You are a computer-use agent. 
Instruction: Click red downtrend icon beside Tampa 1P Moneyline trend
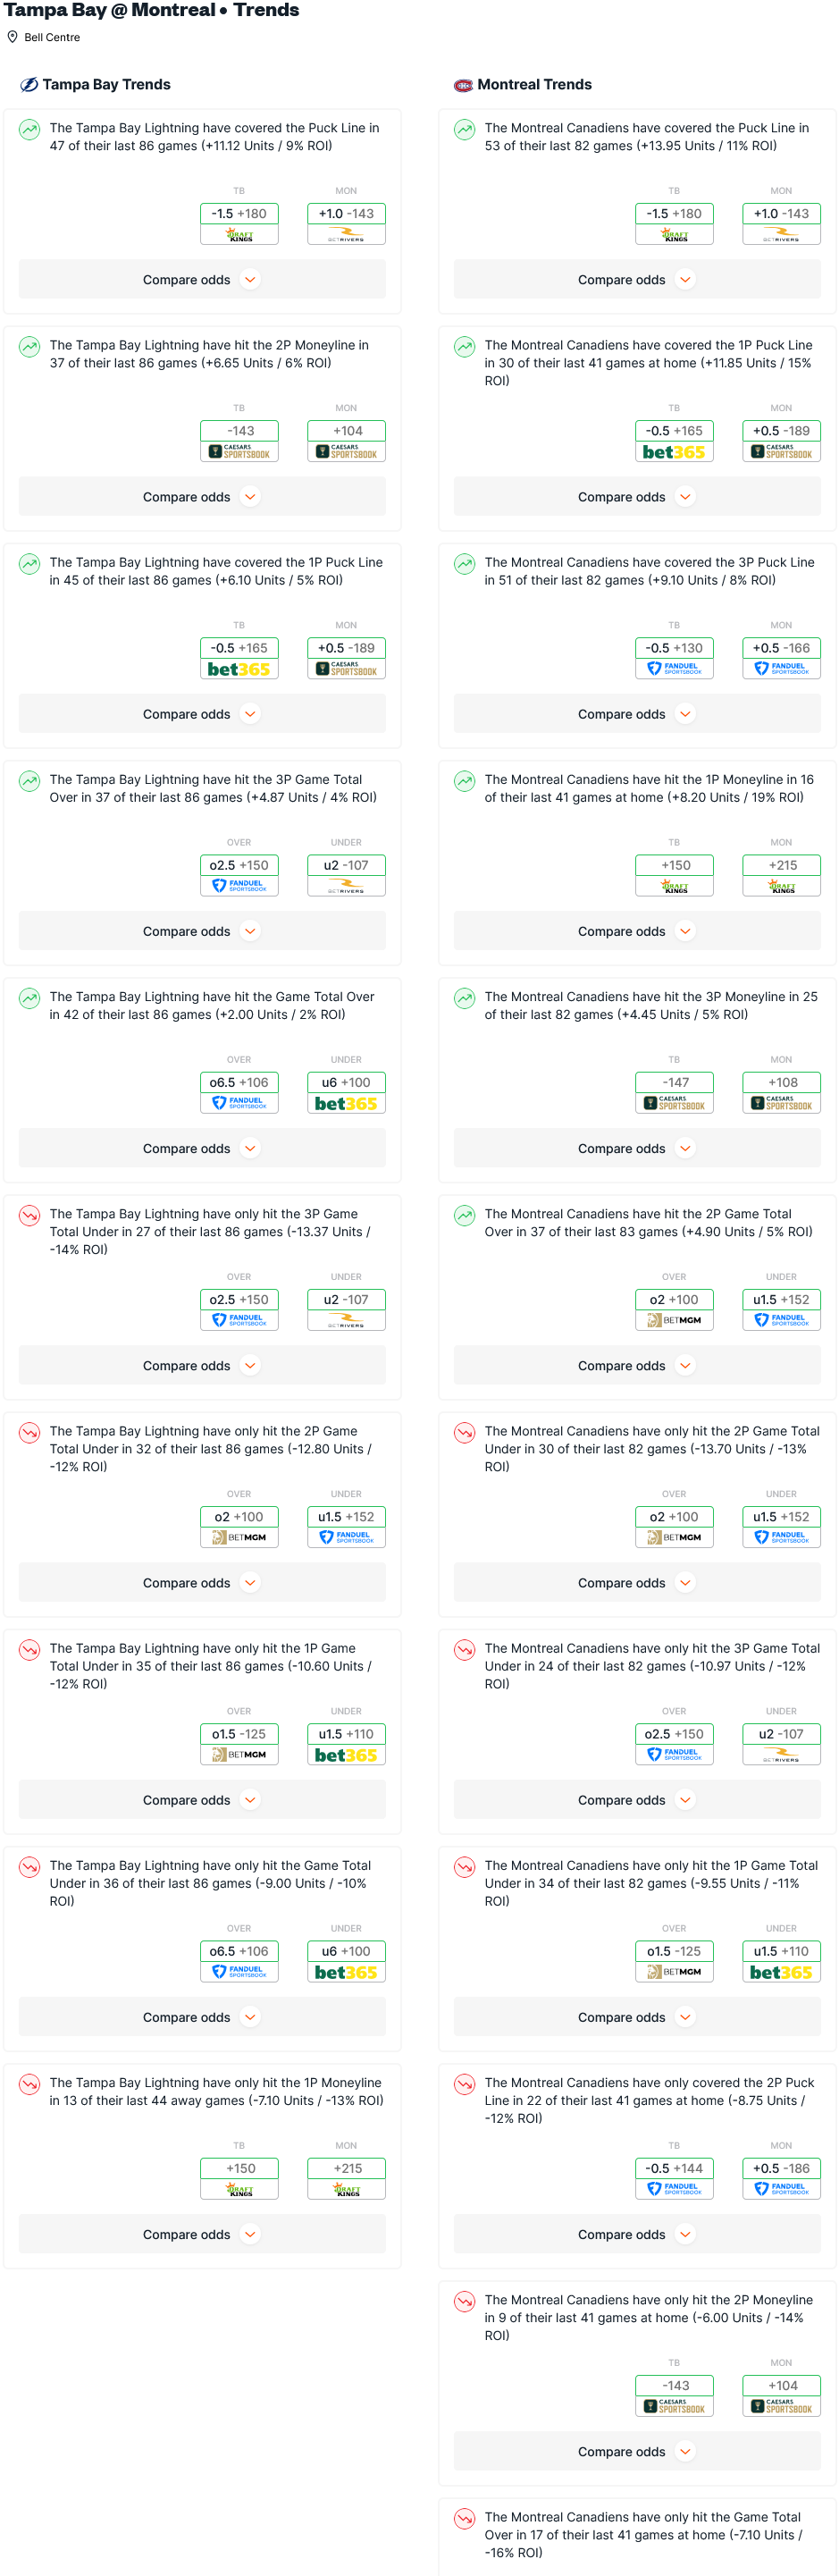coord(30,2083)
